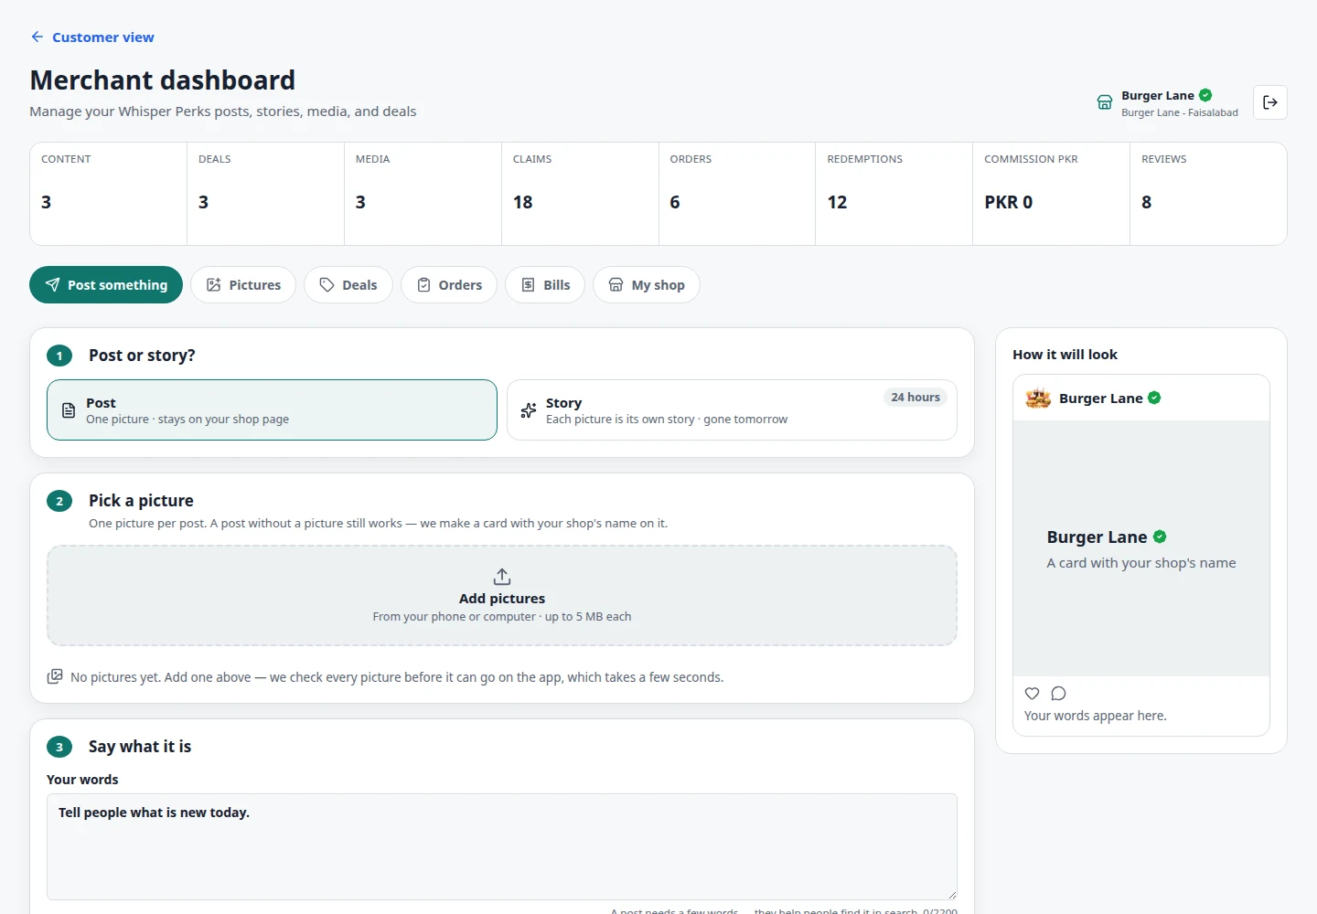Viewport: 1317px width, 914px height.
Task: Click the CONTENT stat card
Action: coord(108,194)
